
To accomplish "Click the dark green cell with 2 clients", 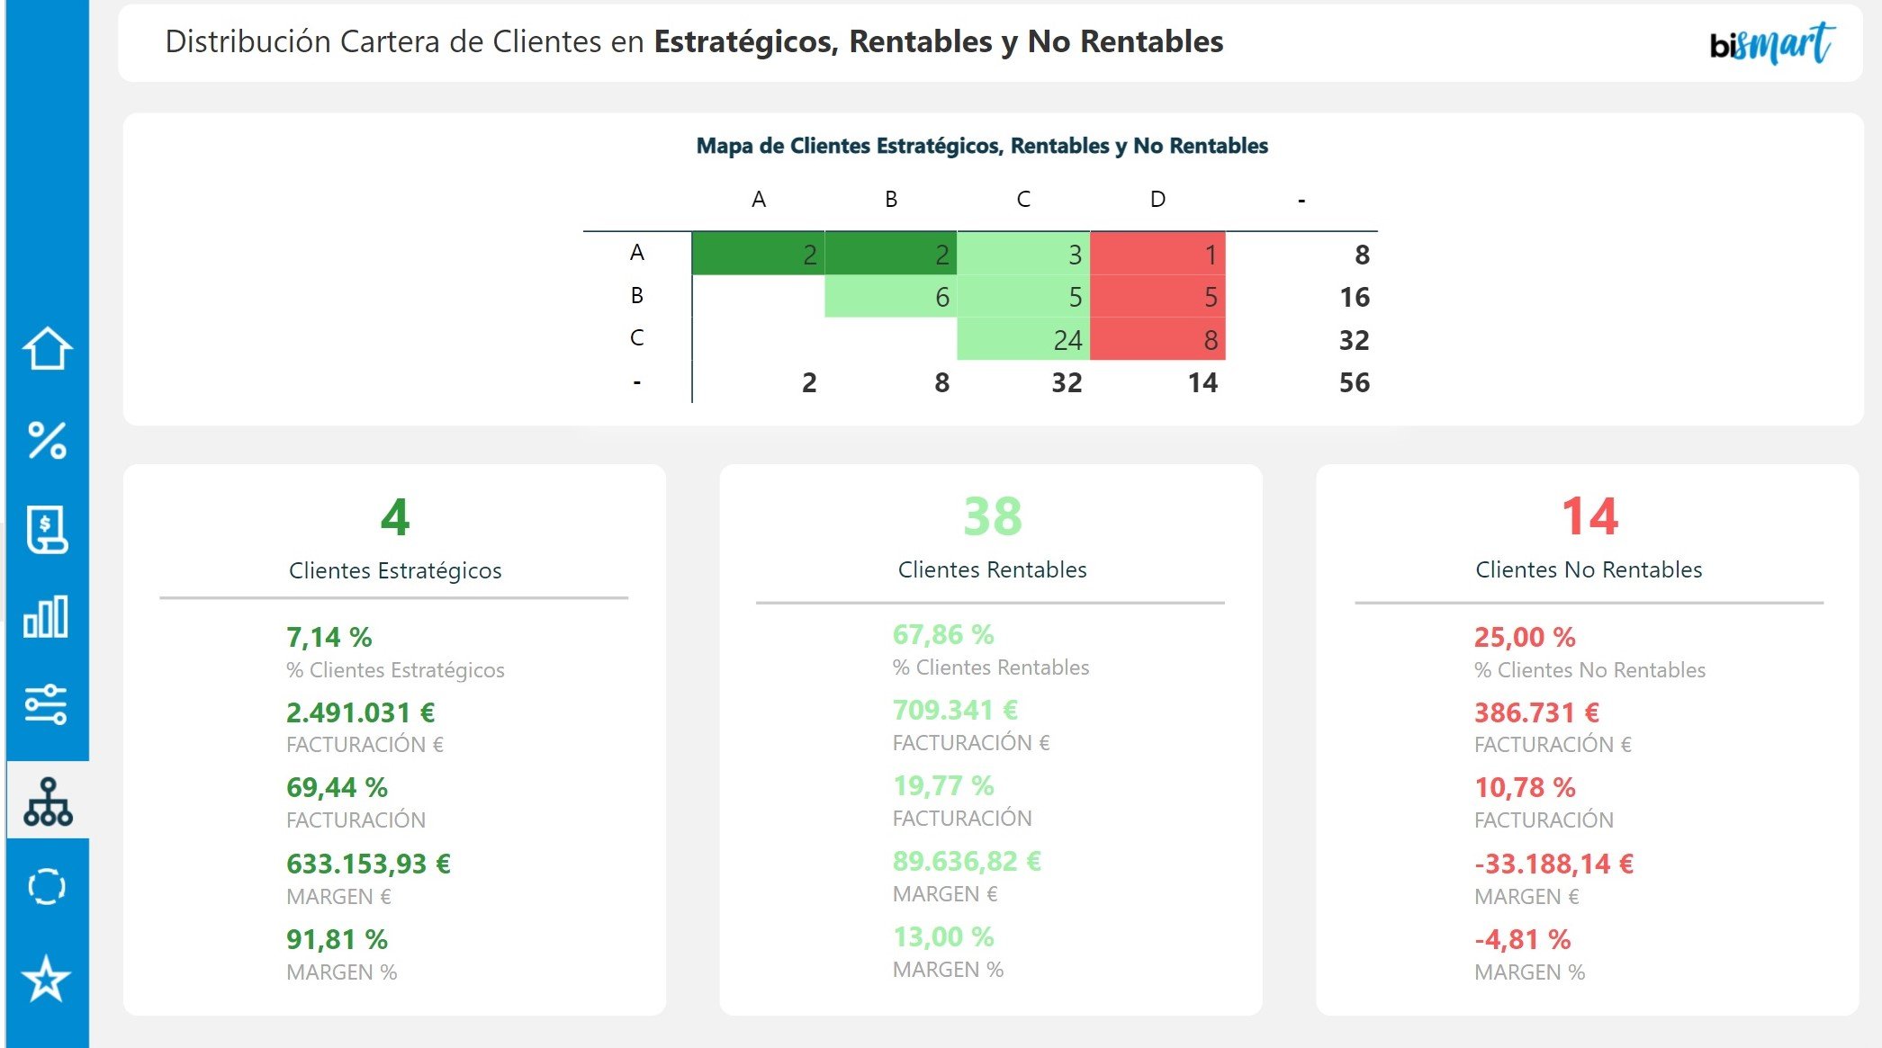I will pos(758,255).
